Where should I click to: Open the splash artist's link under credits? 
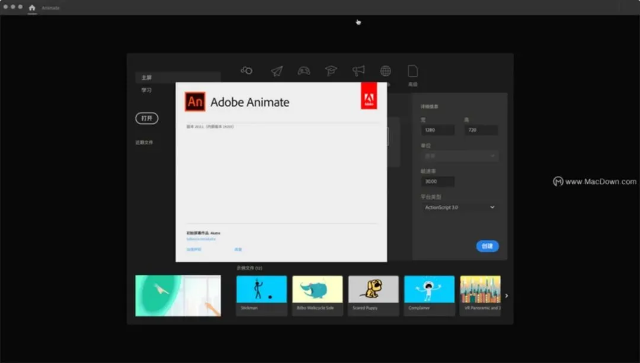tap(201, 239)
